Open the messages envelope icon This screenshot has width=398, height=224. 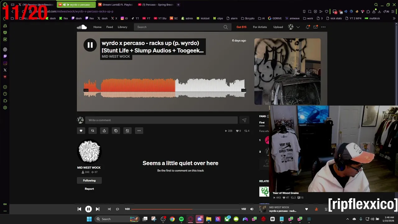click(315, 27)
